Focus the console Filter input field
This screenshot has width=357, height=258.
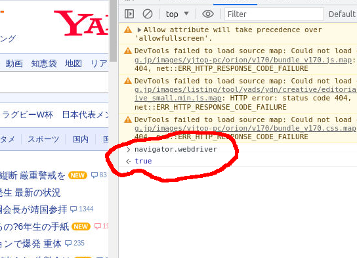(x=274, y=14)
